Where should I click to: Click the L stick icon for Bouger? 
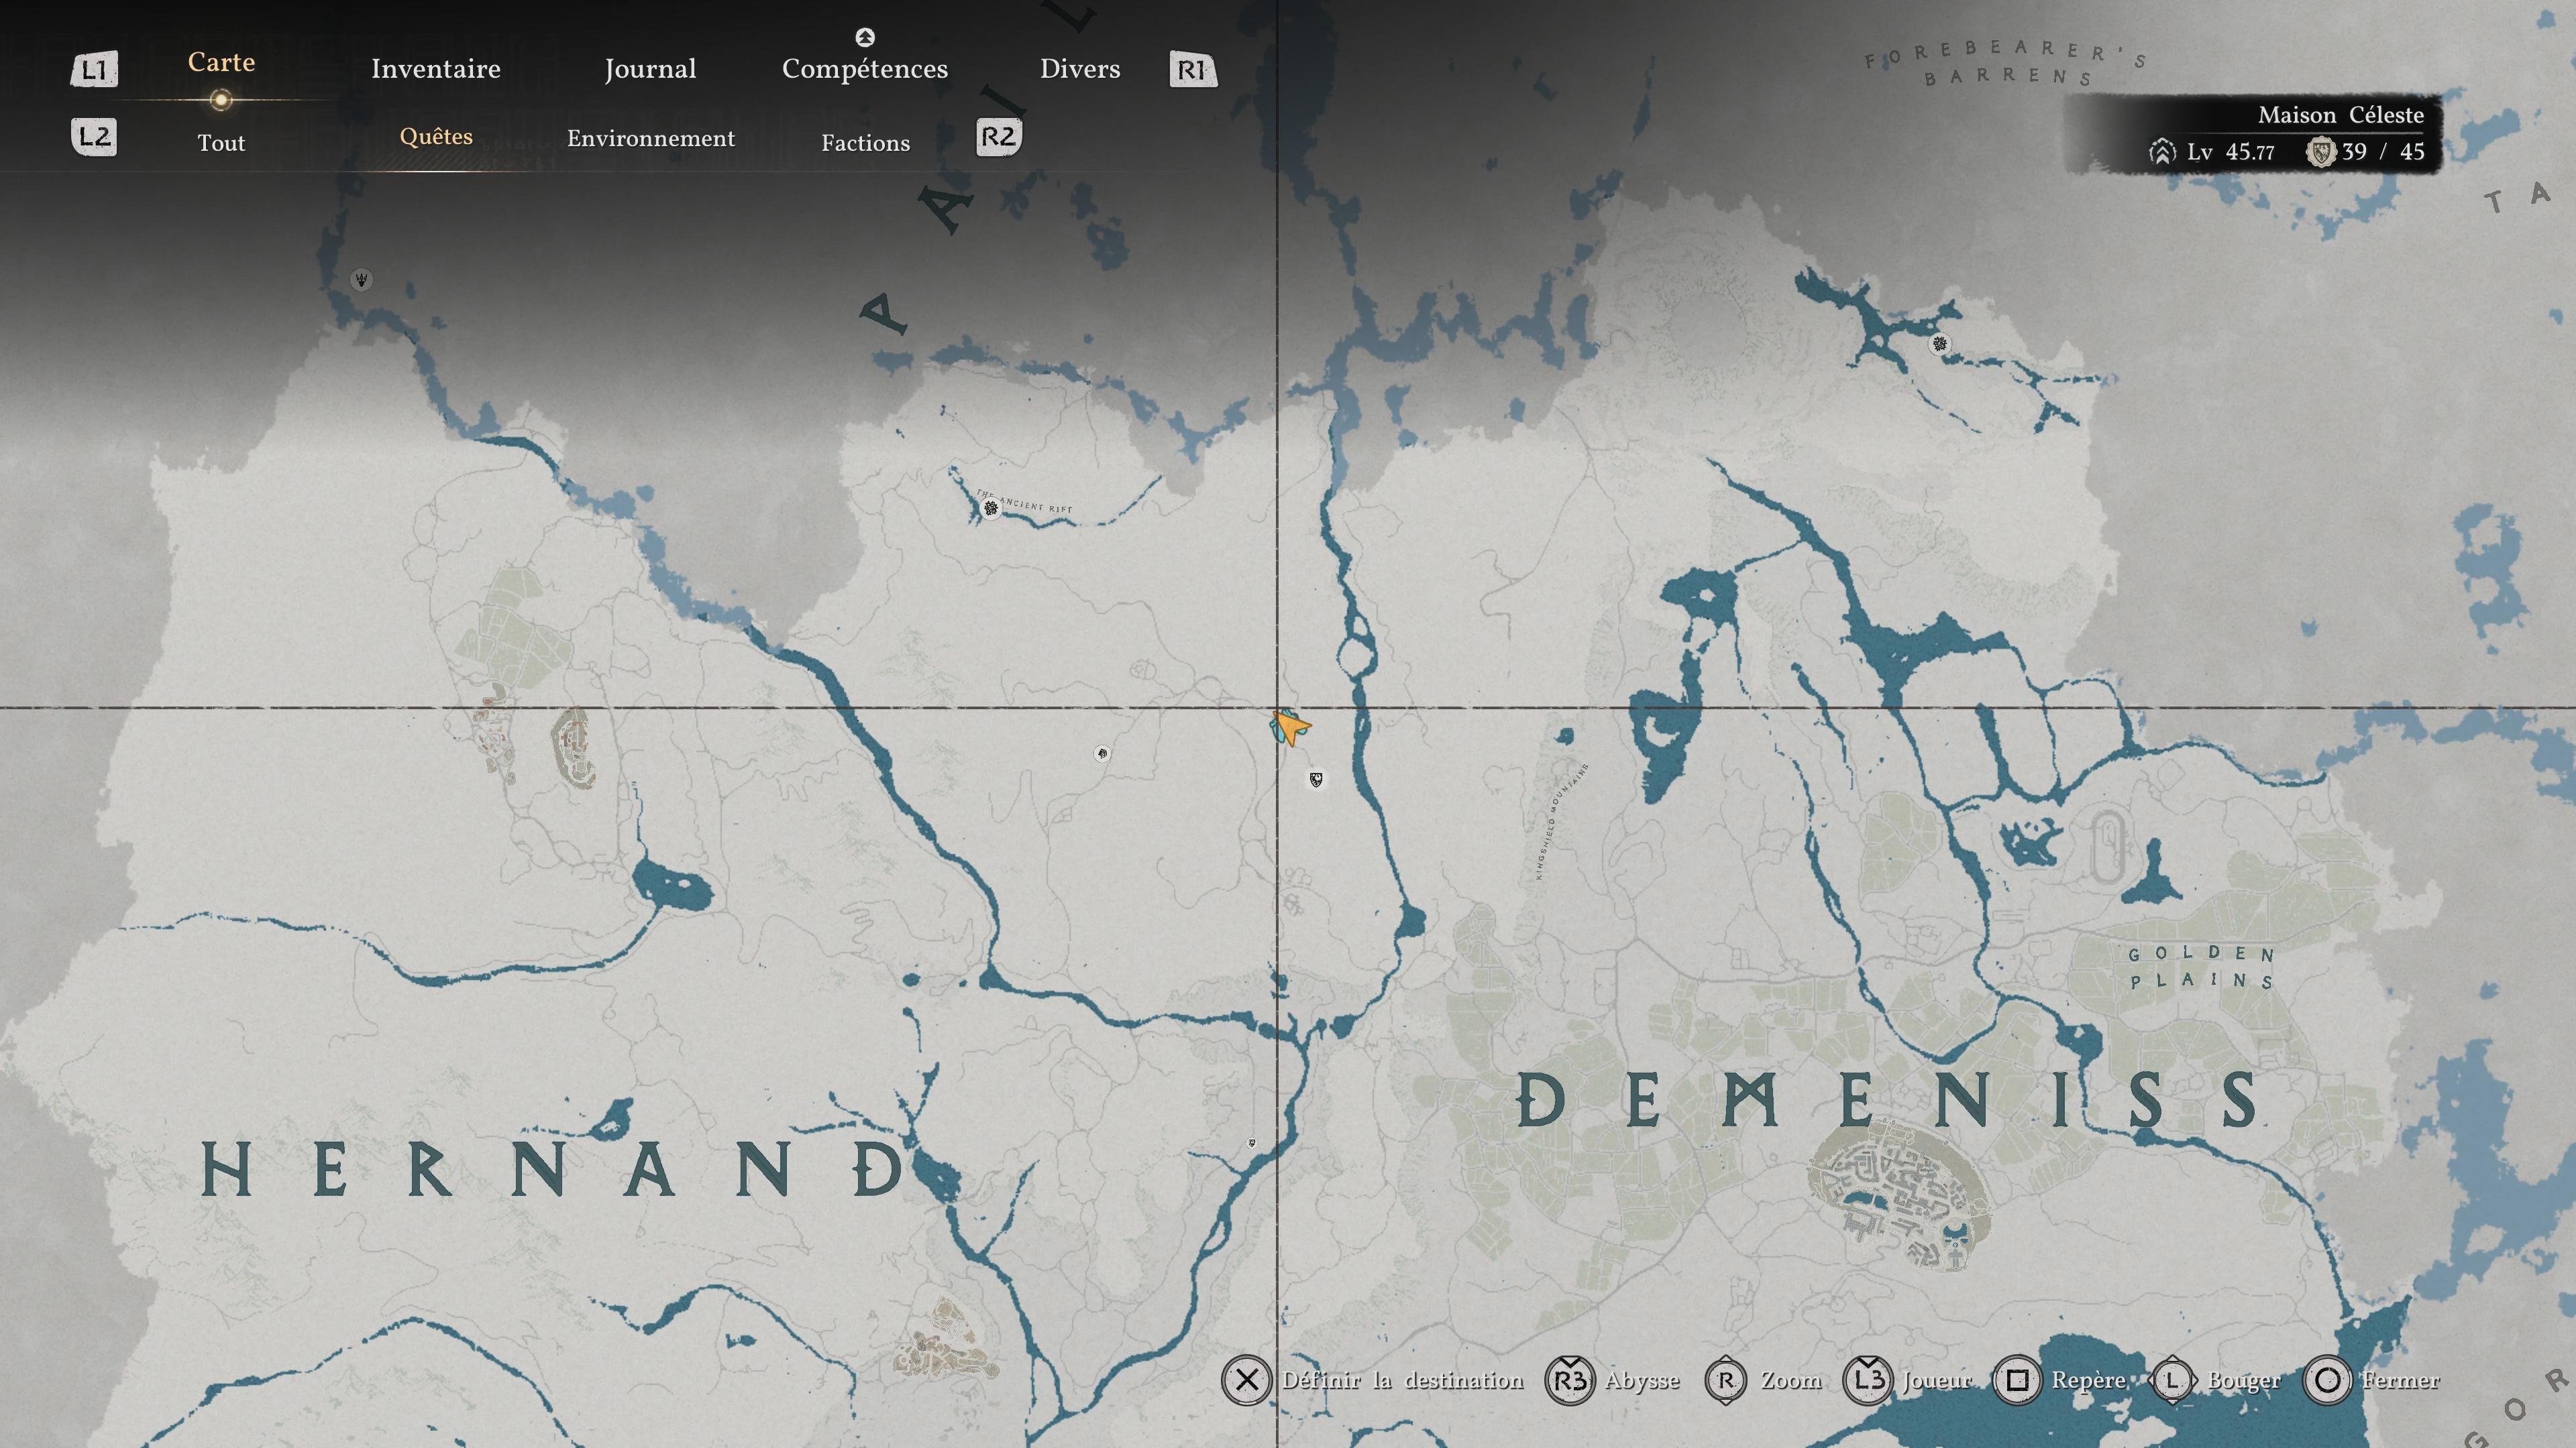[x=2172, y=1380]
